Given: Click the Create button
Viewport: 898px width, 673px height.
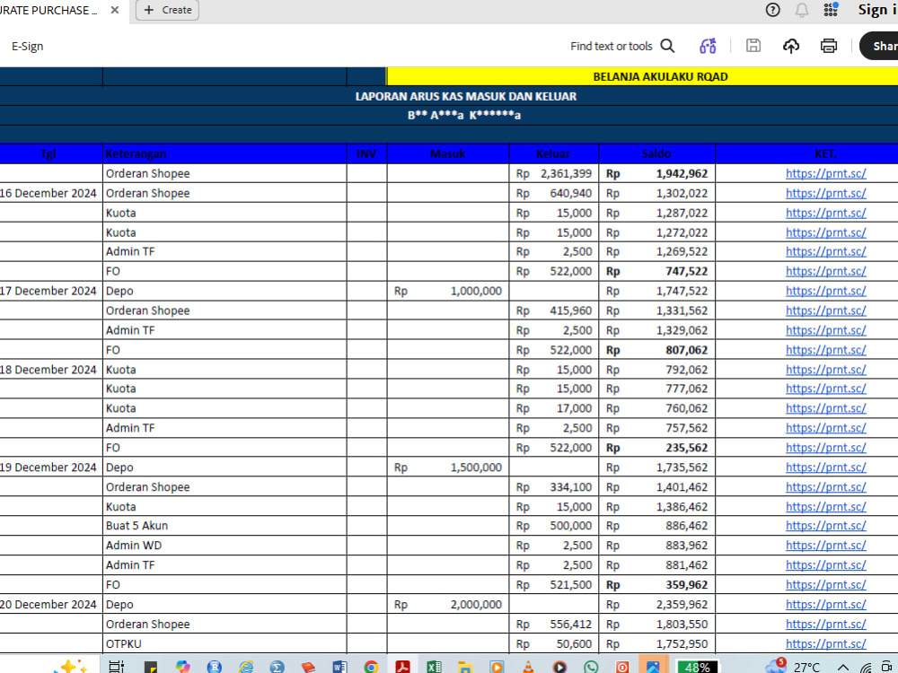Looking at the screenshot, I should pos(167,10).
